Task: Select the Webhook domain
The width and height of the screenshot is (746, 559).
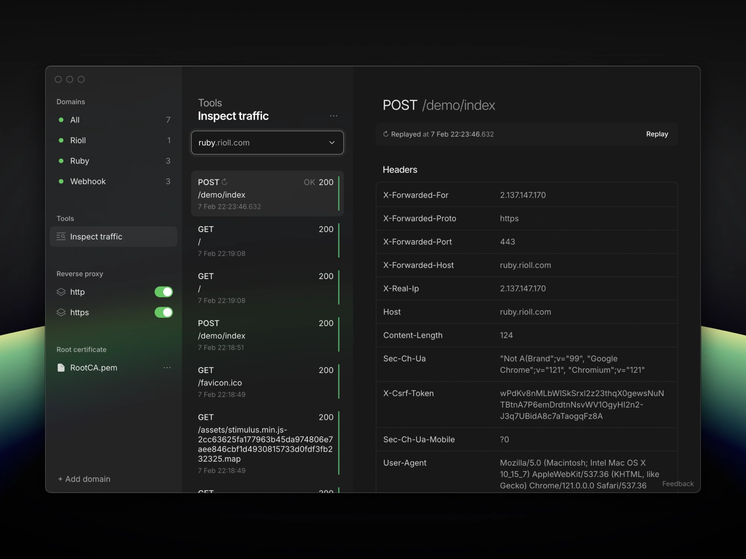Action: 114,181
